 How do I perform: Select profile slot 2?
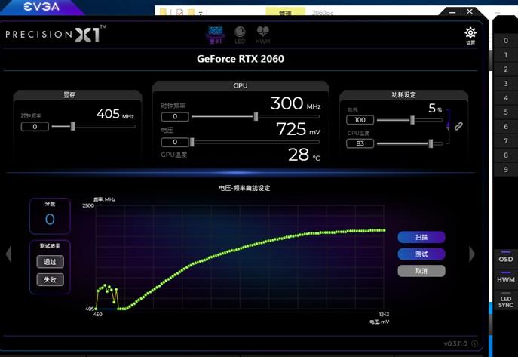point(505,69)
